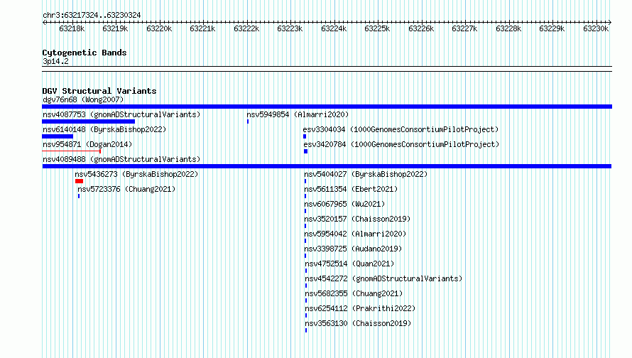The height and width of the screenshot is (358, 632).
Task: Open nsv4087753 (gnomADStructuralVariants) label
Action: coord(121,114)
